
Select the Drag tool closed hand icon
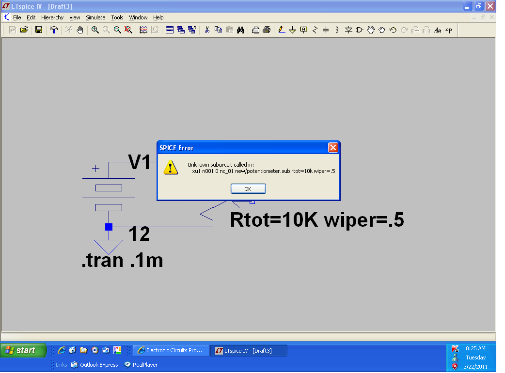tap(381, 30)
